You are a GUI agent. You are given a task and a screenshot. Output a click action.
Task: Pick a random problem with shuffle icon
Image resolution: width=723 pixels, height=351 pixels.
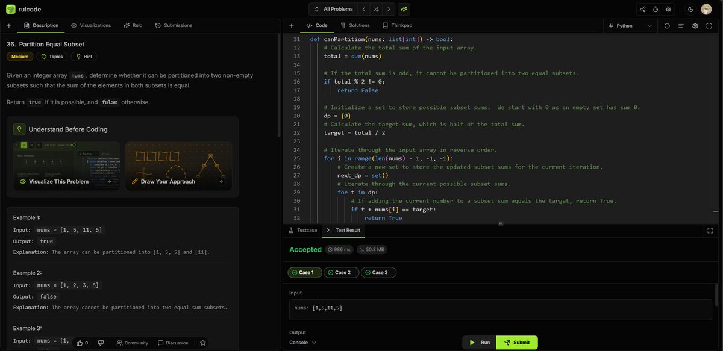click(377, 9)
